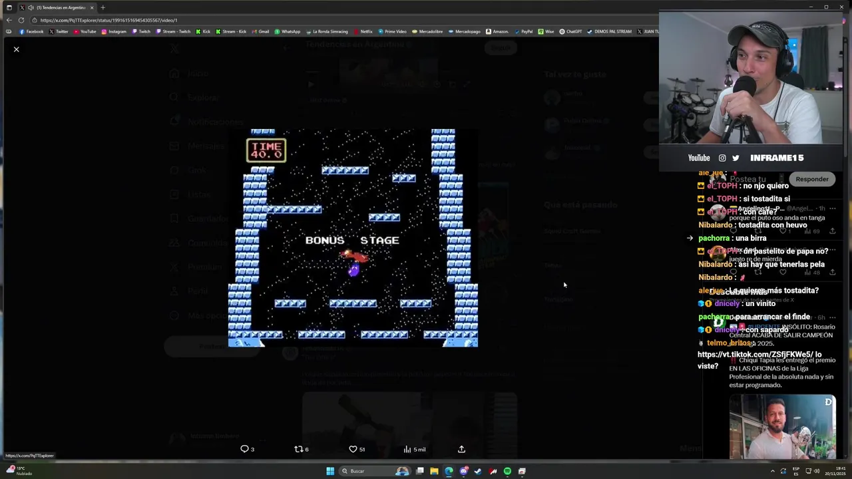Open the Instagram bookmark
This screenshot has height=479, width=852.
pyautogui.click(x=114, y=31)
